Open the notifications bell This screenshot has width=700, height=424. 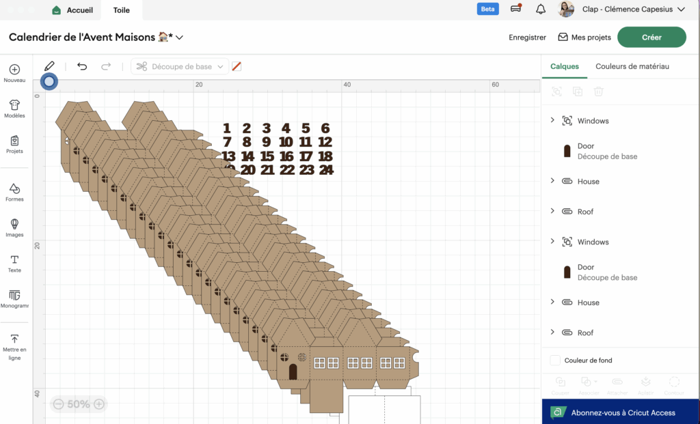pos(541,10)
